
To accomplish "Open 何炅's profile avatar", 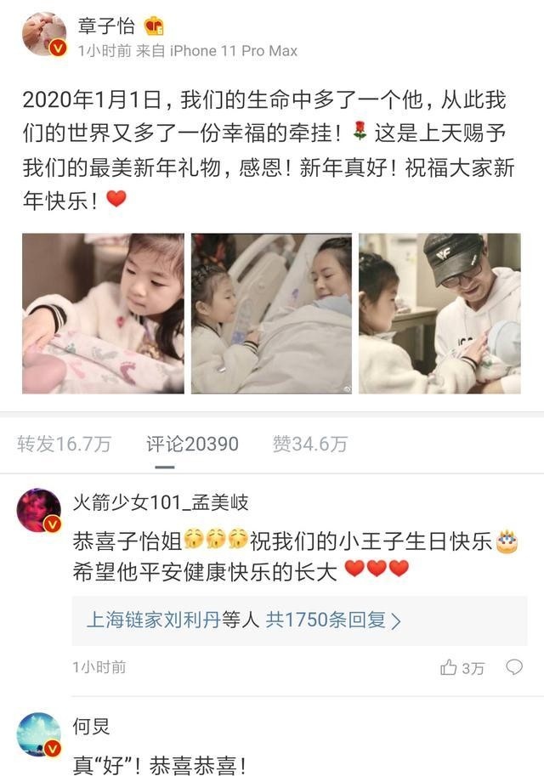I will point(39,734).
